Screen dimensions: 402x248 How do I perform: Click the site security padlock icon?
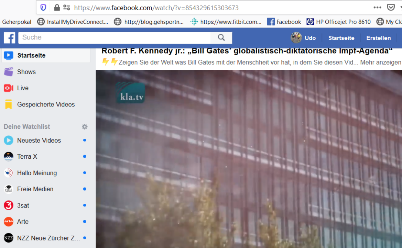57,8
